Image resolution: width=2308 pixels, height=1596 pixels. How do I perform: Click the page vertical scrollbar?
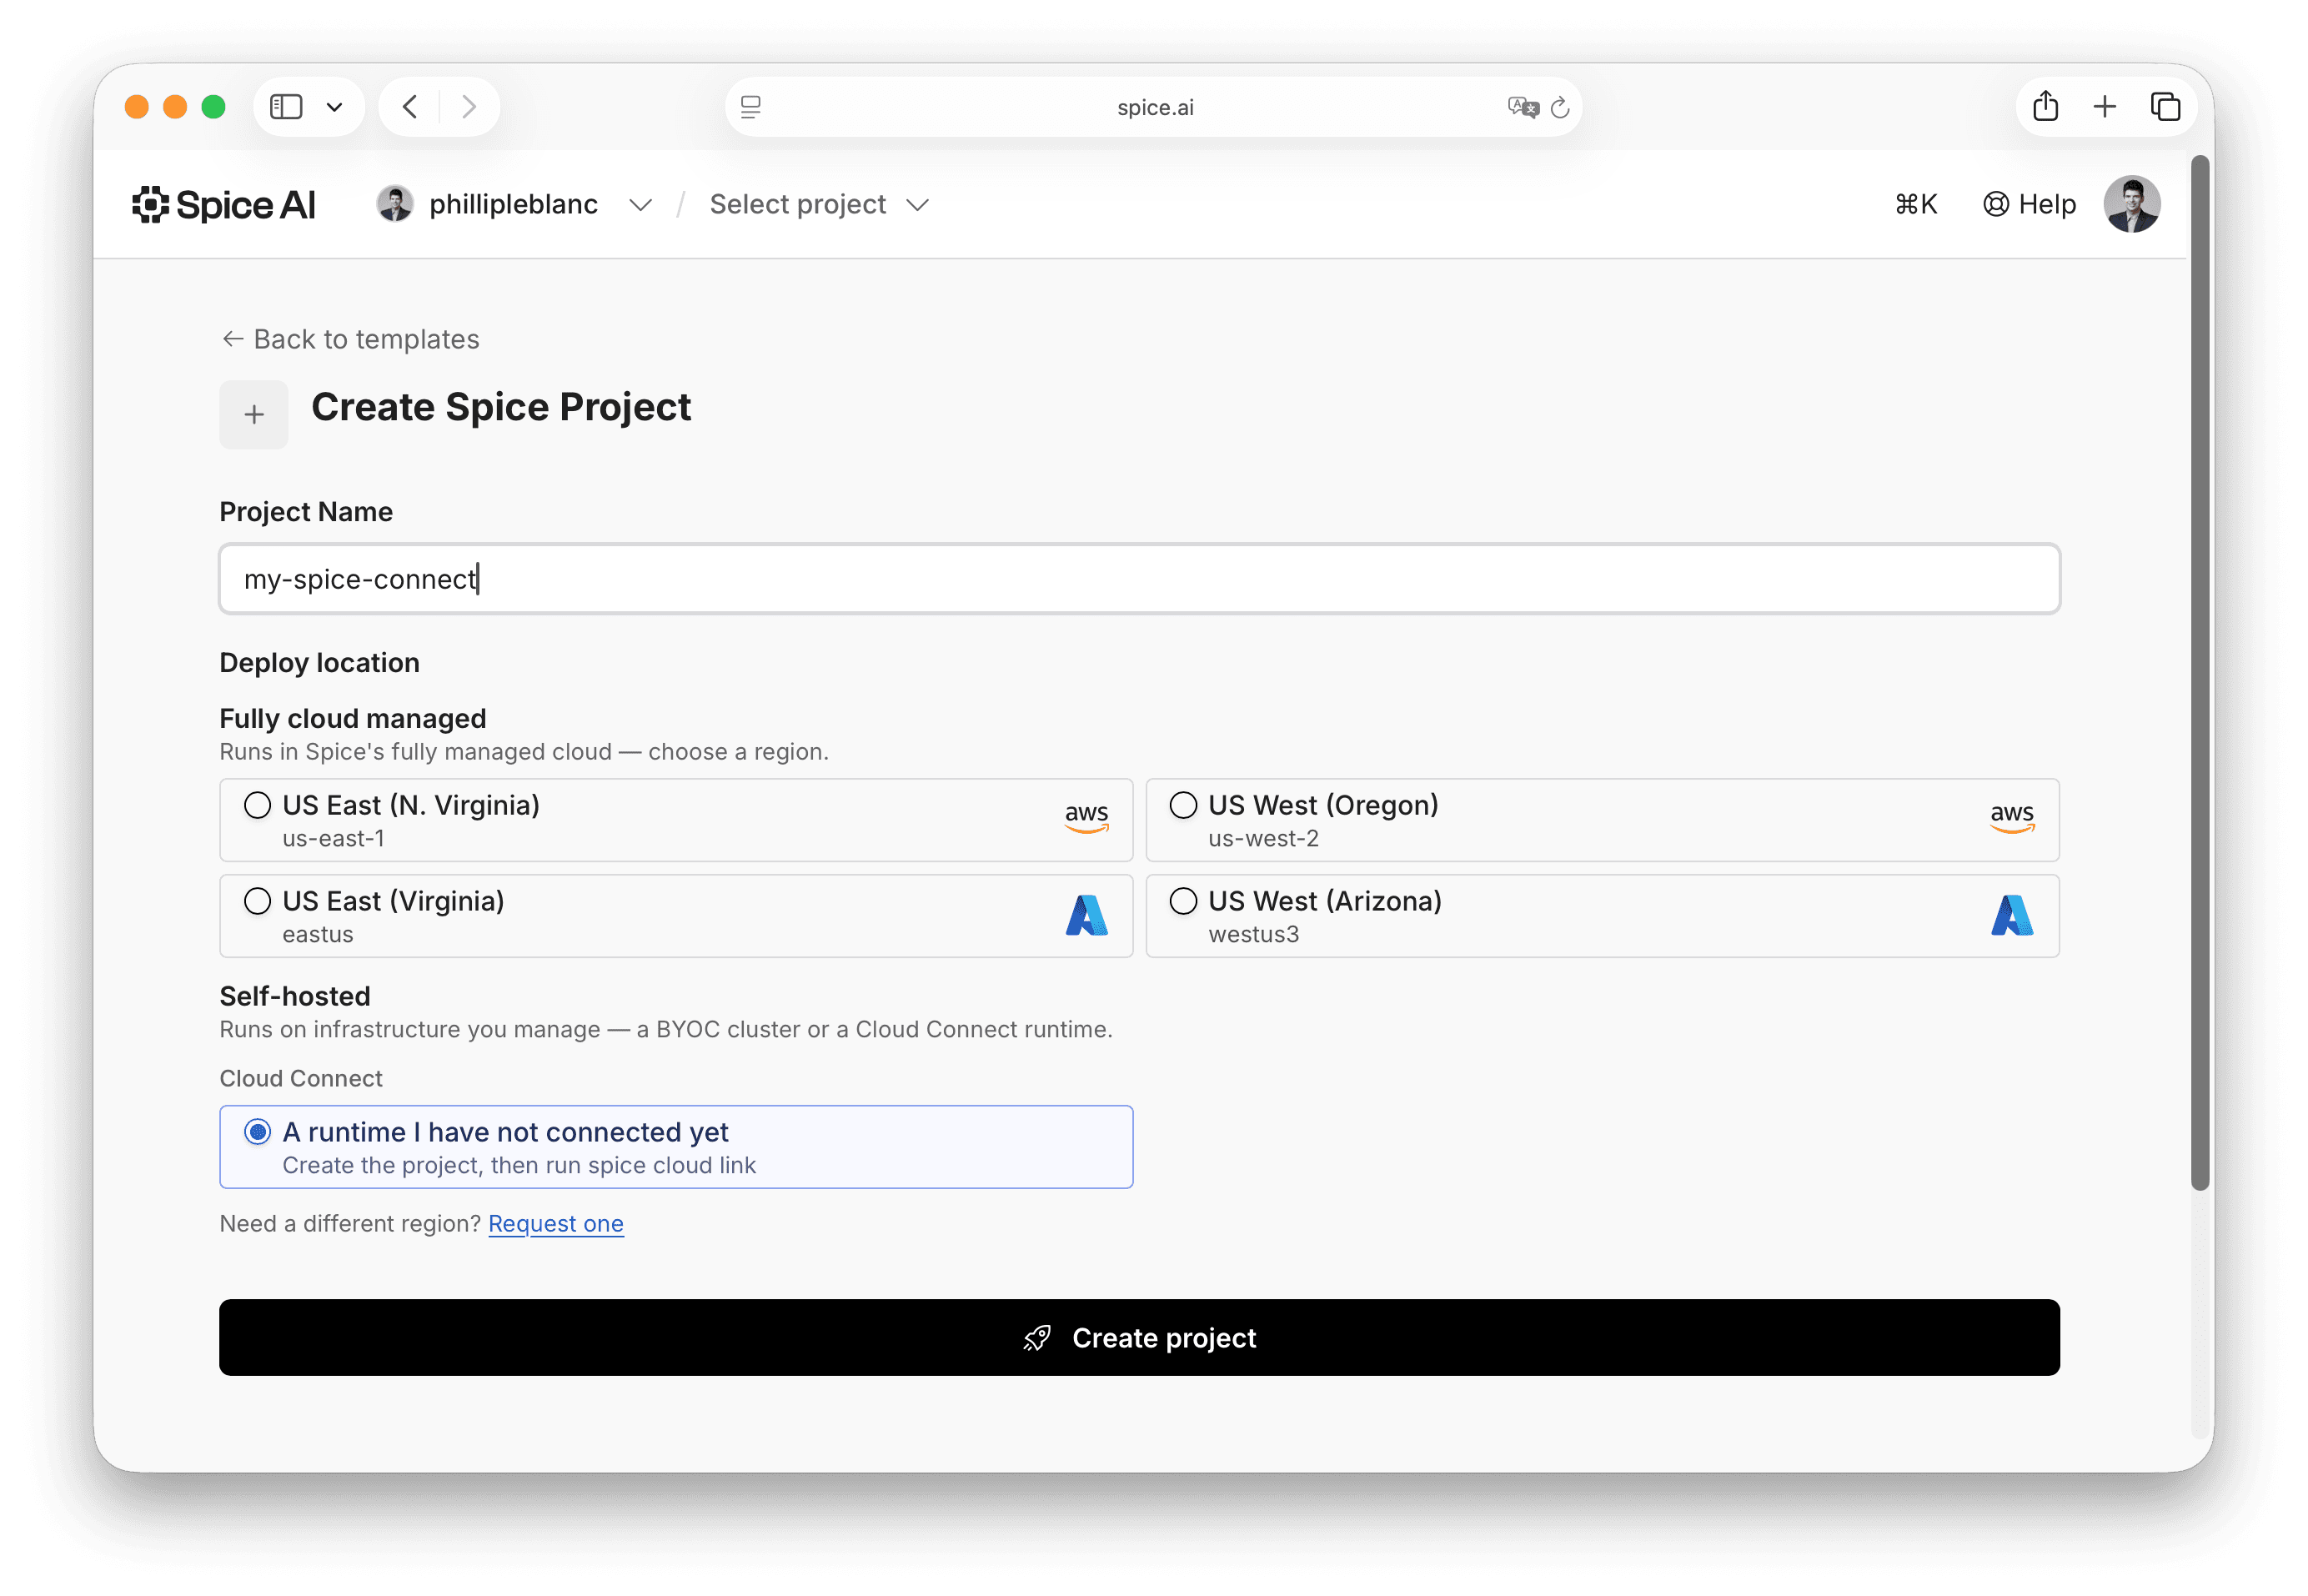click(2200, 672)
